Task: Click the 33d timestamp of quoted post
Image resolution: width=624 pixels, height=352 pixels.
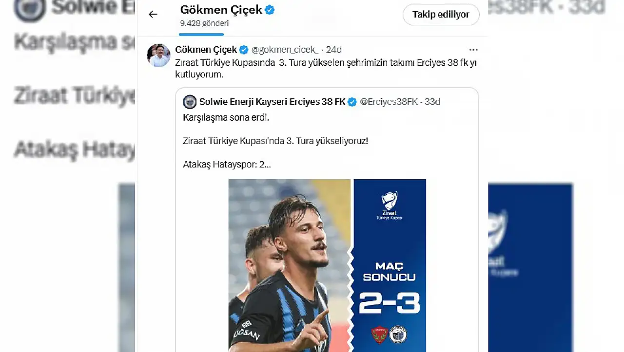Action: (x=432, y=102)
